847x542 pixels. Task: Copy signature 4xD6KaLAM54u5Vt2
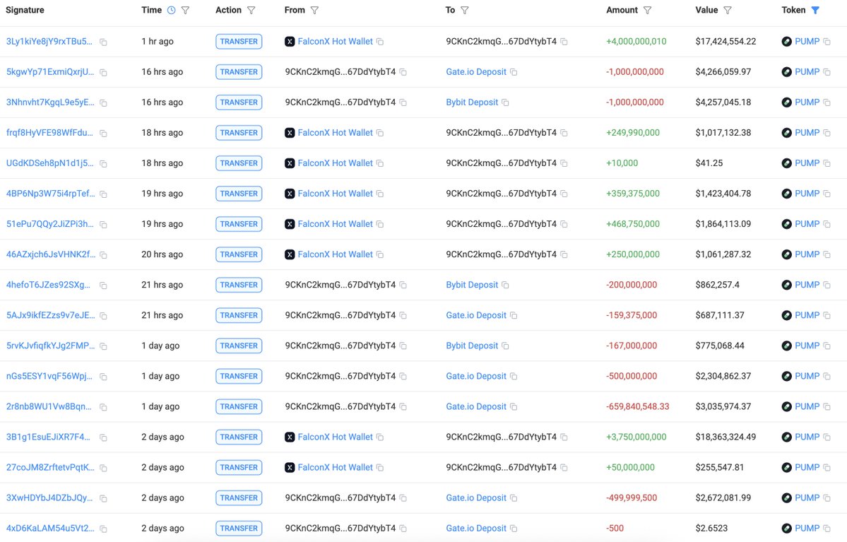point(103,529)
